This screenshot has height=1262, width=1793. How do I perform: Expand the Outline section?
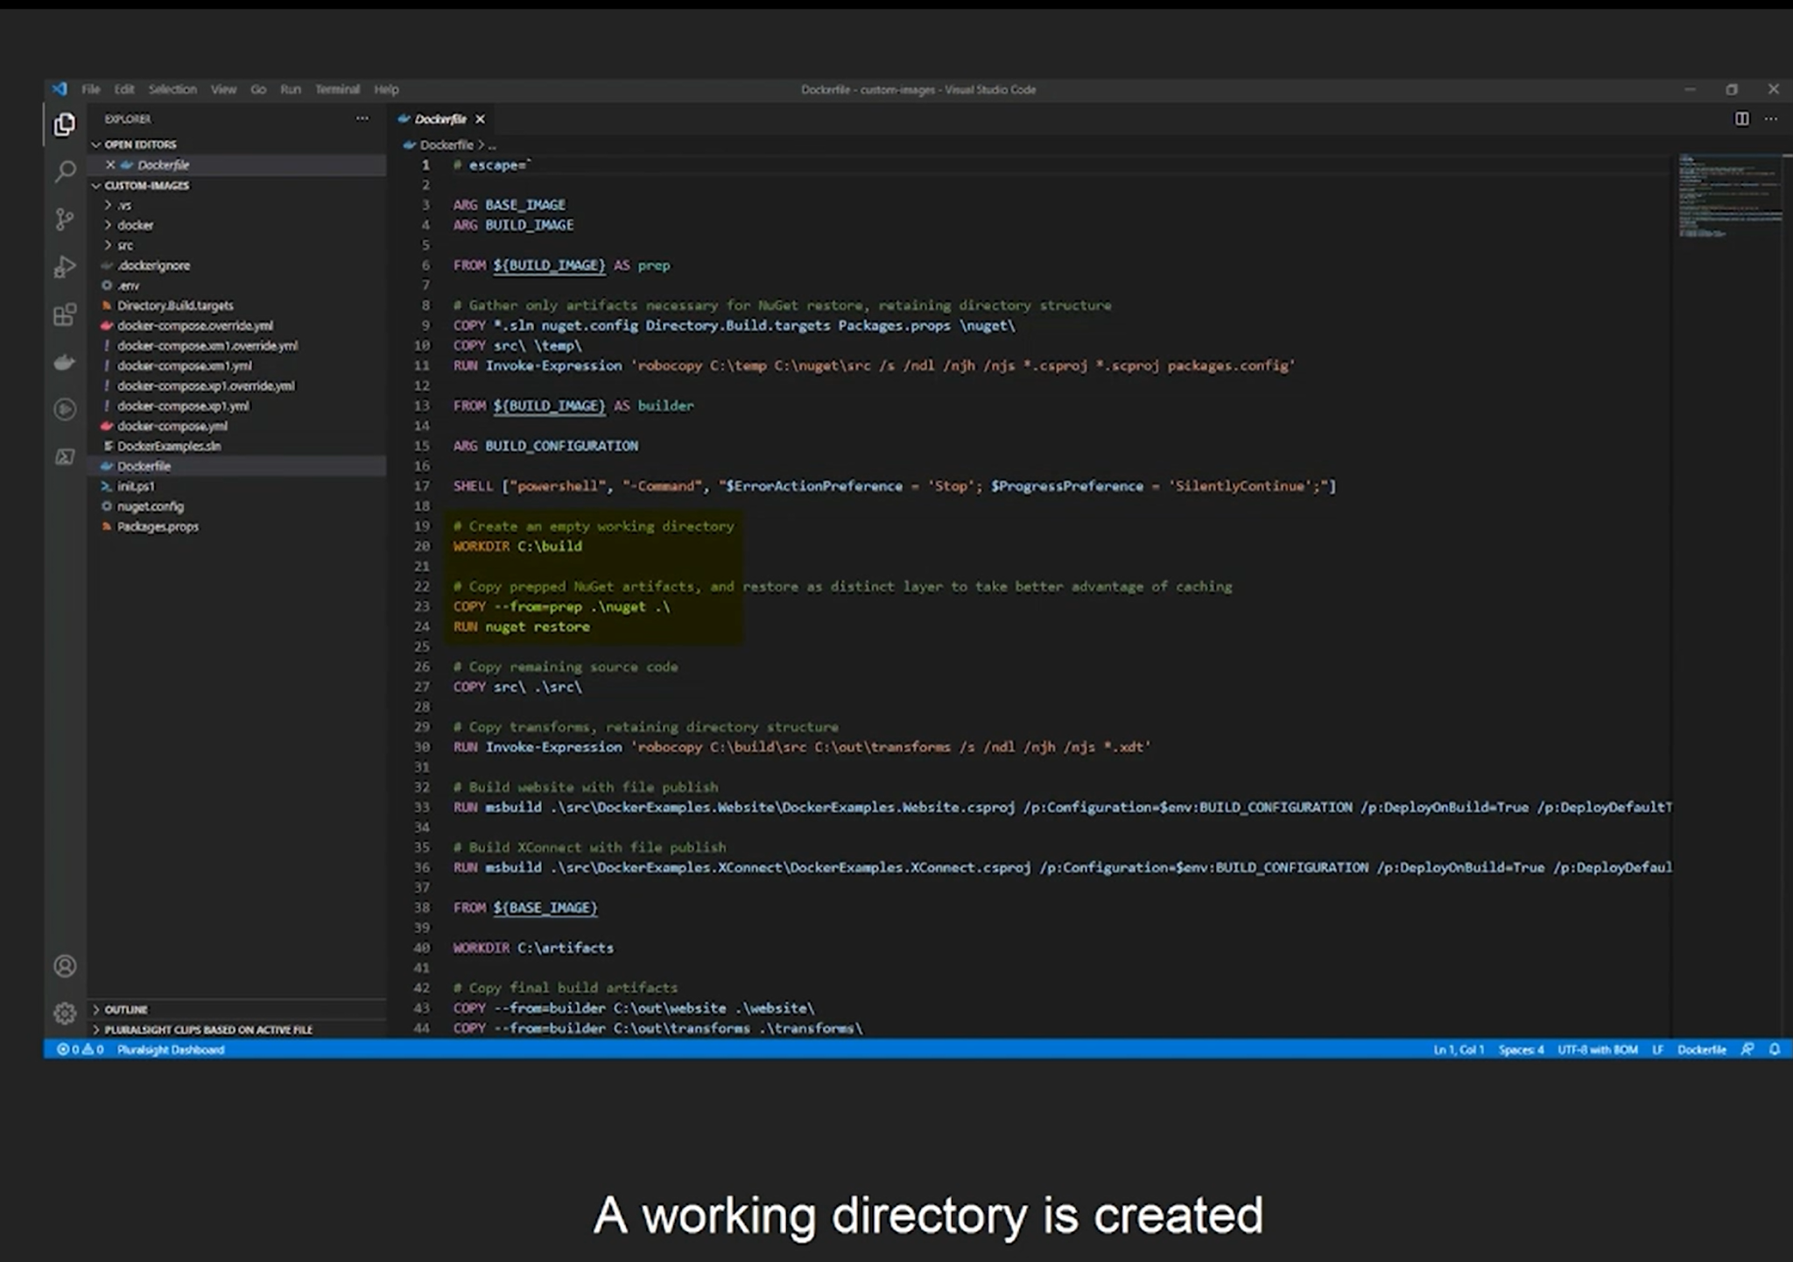[x=126, y=1009]
